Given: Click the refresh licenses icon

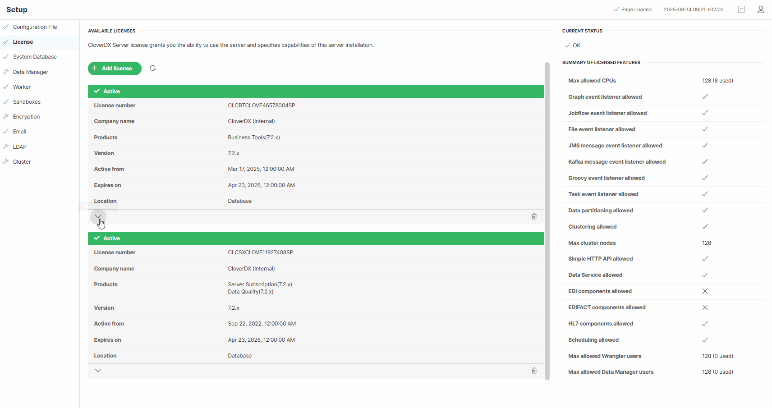Looking at the screenshot, I should pos(152,68).
